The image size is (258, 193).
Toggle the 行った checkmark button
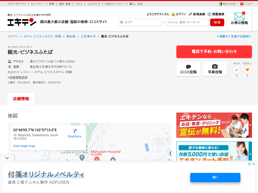pos(236,70)
